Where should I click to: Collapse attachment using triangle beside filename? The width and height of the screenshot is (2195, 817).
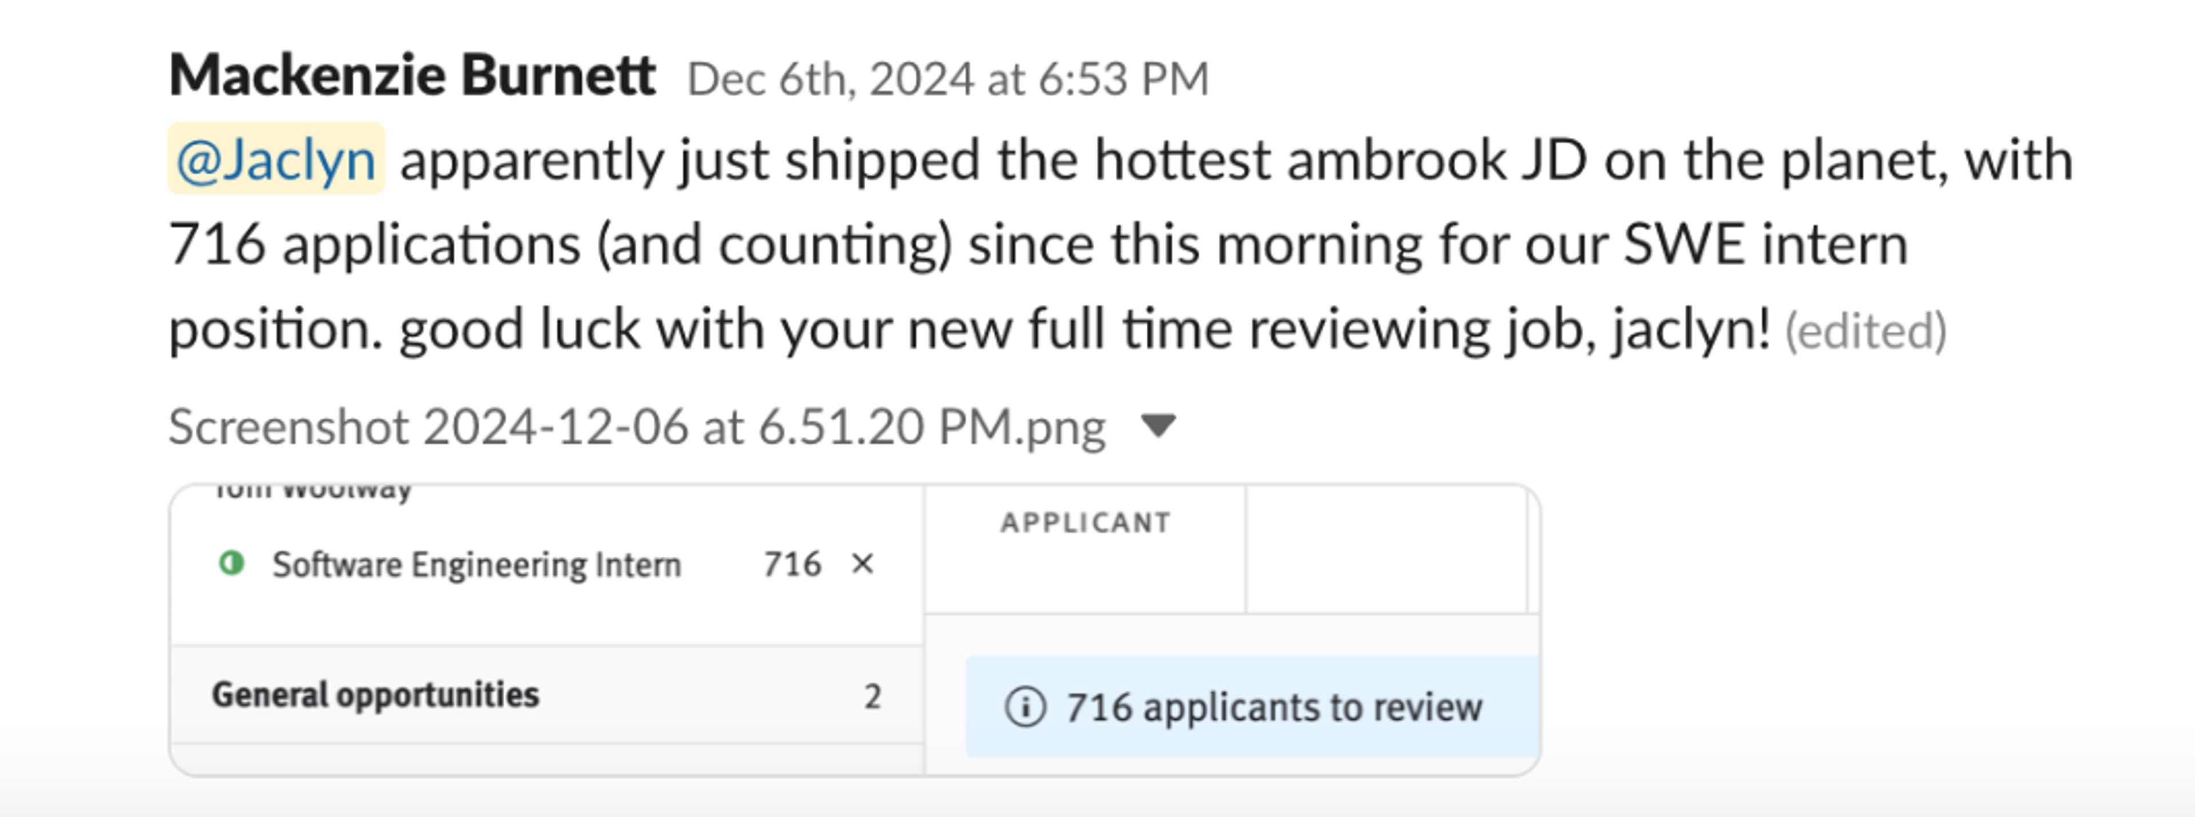pyautogui.click(x=1158, y=425)
